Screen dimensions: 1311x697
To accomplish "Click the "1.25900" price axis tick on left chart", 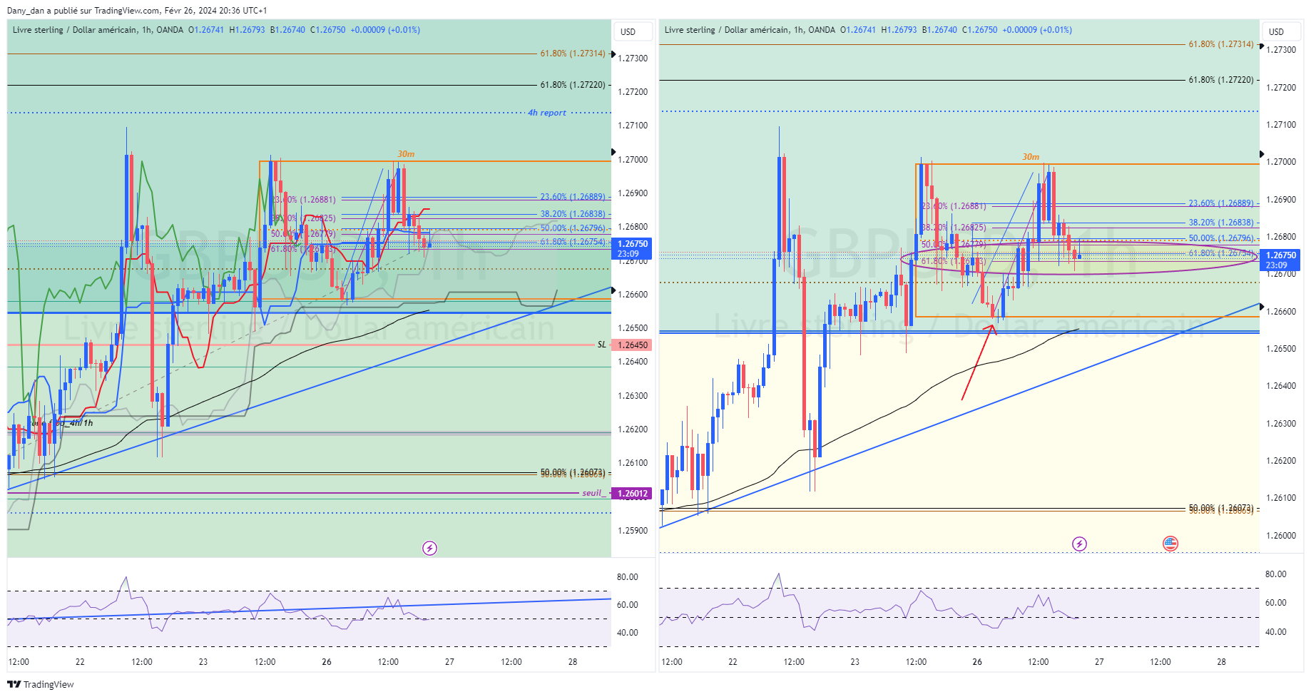I will pos(633,531).
